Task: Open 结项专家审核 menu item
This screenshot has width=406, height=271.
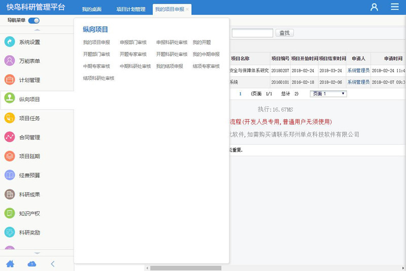Action: (206, 66)
